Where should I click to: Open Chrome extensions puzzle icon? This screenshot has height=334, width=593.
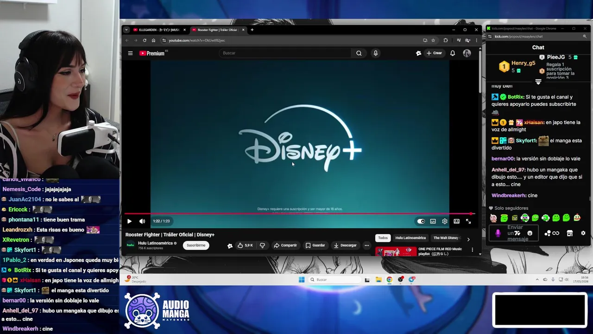tap(446, 40)
